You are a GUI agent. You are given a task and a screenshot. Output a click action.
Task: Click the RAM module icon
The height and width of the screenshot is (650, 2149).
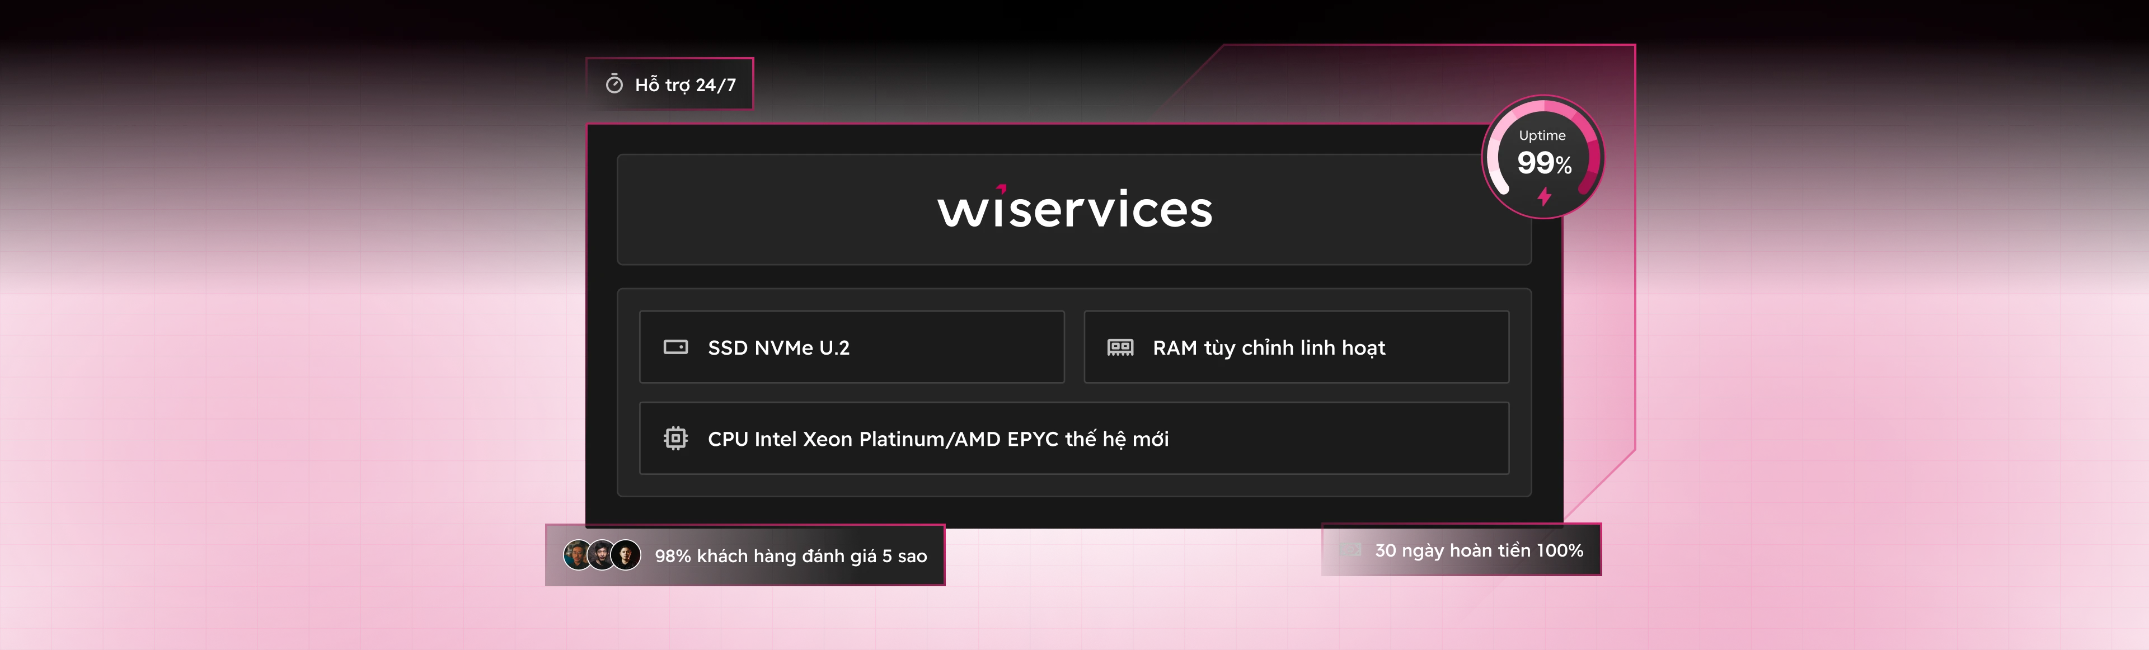pyautogui.click(x=1119, y=347)
